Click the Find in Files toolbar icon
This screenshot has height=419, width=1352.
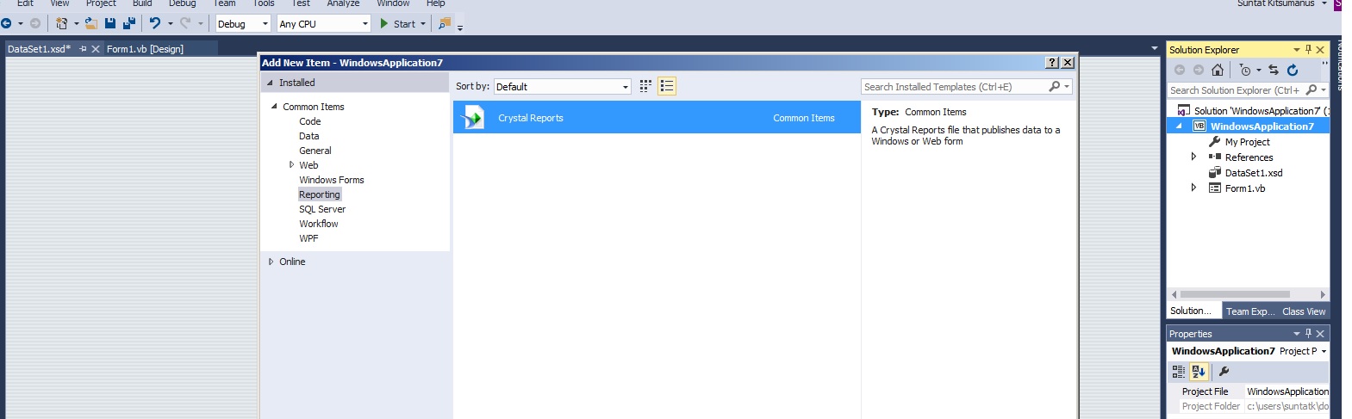pyautogui.click(x=445, y=23)
